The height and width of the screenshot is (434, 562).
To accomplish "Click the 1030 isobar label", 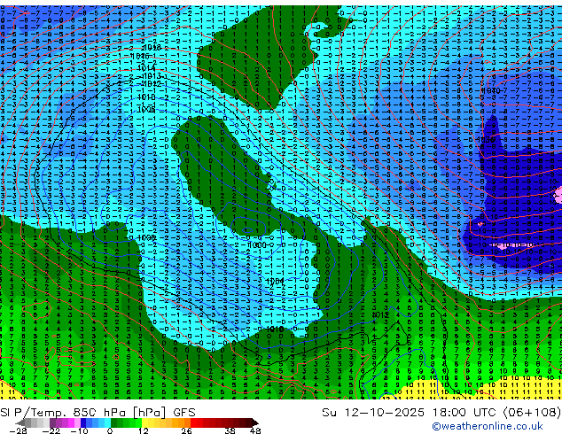I will point(490,90).
